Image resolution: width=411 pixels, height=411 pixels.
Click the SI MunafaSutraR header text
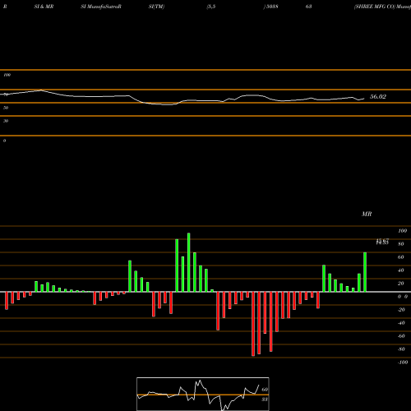[101, 7]
